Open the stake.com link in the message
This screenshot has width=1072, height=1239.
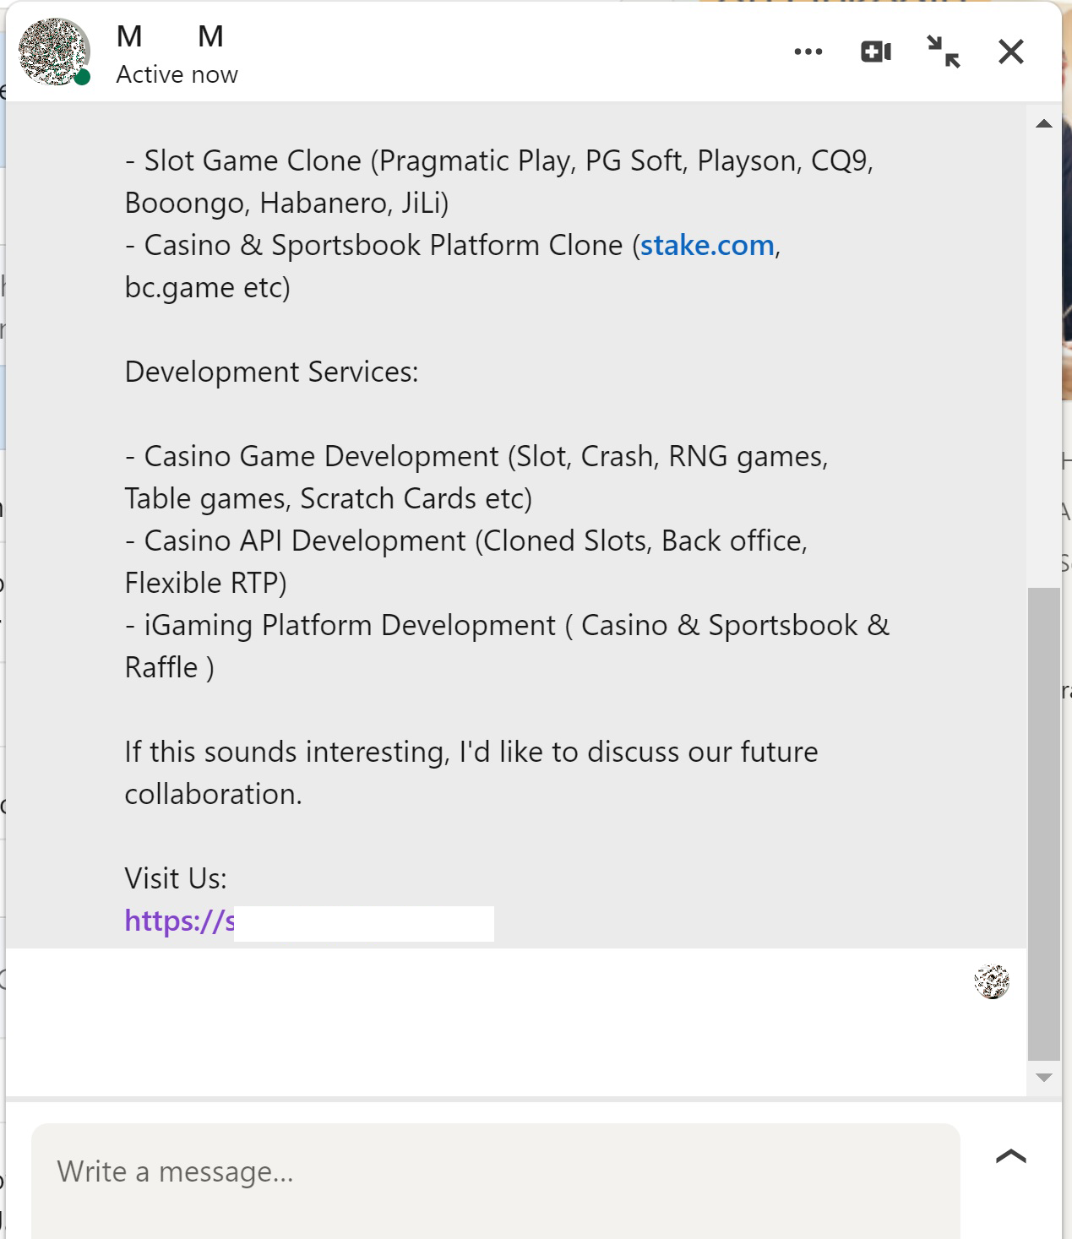(x=707, y=245)
